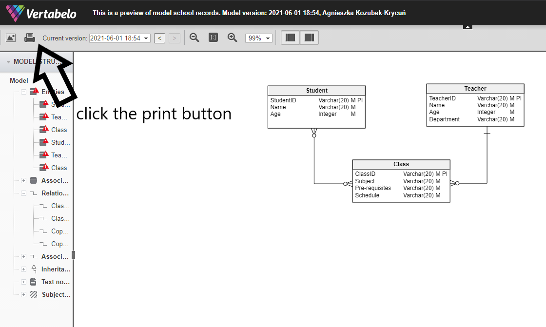Select the Teacher entity header in diagram
This screenshot has height=327, width=546.
[x=475, y=89]
